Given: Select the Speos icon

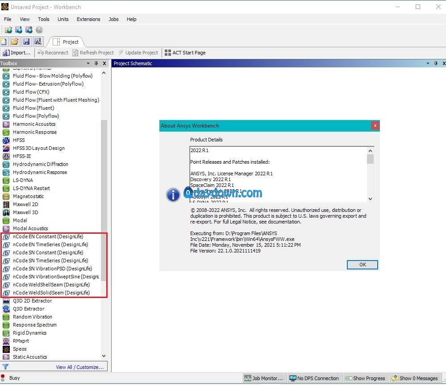Looking at the screenshot, I should coord(6,349).
